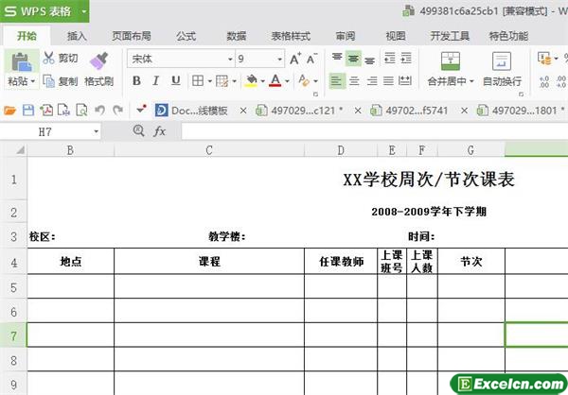
Task: Align text vertically to middle
Action: click(x=353, y=59)
